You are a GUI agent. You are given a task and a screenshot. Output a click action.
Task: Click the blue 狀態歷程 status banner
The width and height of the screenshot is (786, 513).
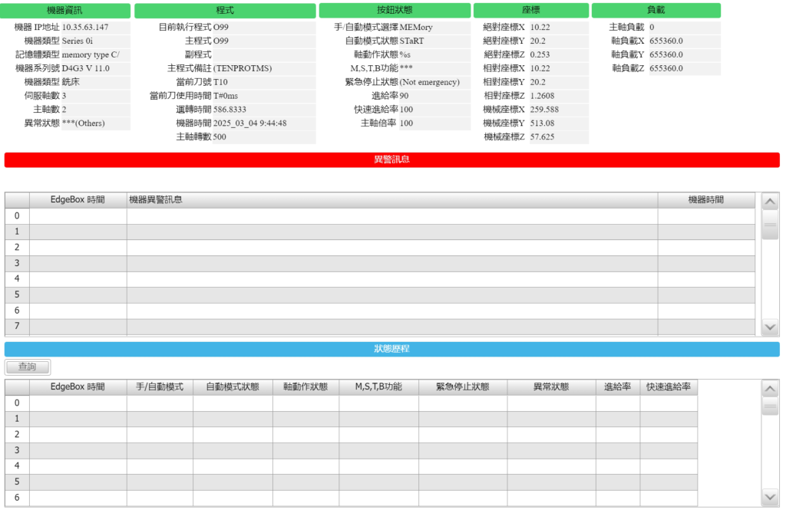point(393,347)
